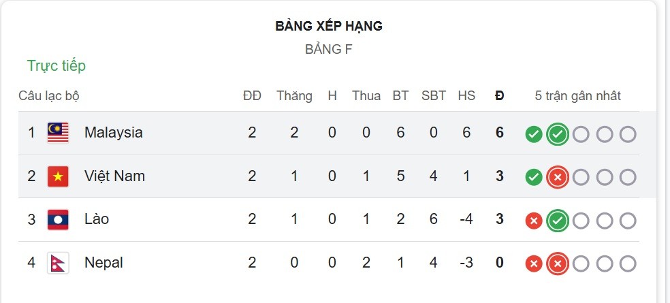This screenshot has height=303, width=670.
Task: Click the Lào team name
Action: (97, 219)
